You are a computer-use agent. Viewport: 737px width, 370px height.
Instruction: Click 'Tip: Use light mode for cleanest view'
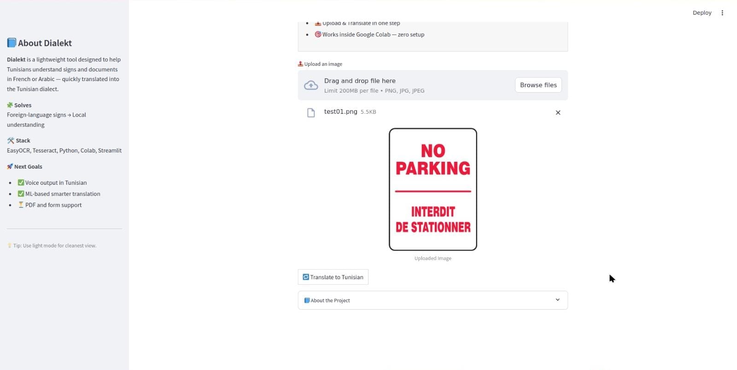54,246
